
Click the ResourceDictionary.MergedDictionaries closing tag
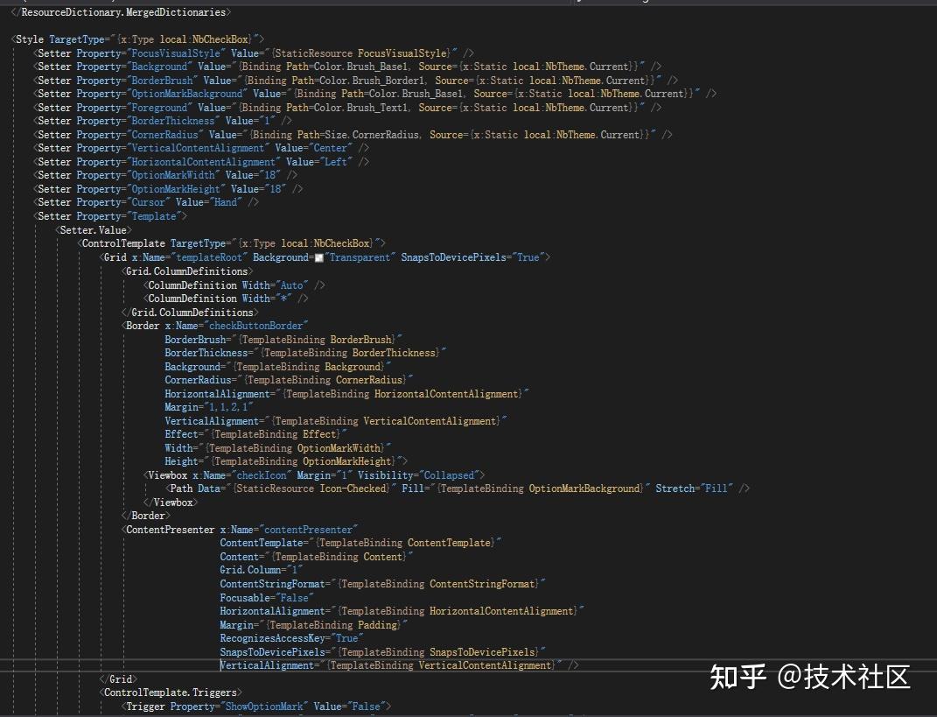pyautogui.click(x=120, y=11)
